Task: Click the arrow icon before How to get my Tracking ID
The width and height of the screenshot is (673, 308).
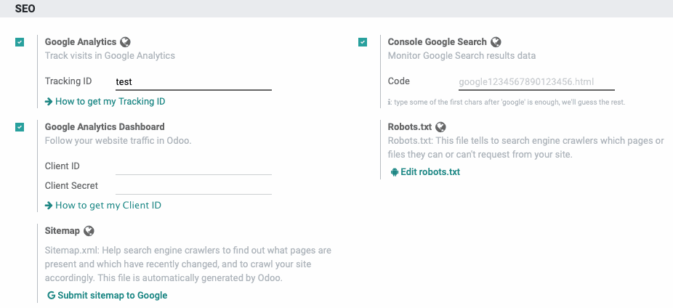Action: 49,102
